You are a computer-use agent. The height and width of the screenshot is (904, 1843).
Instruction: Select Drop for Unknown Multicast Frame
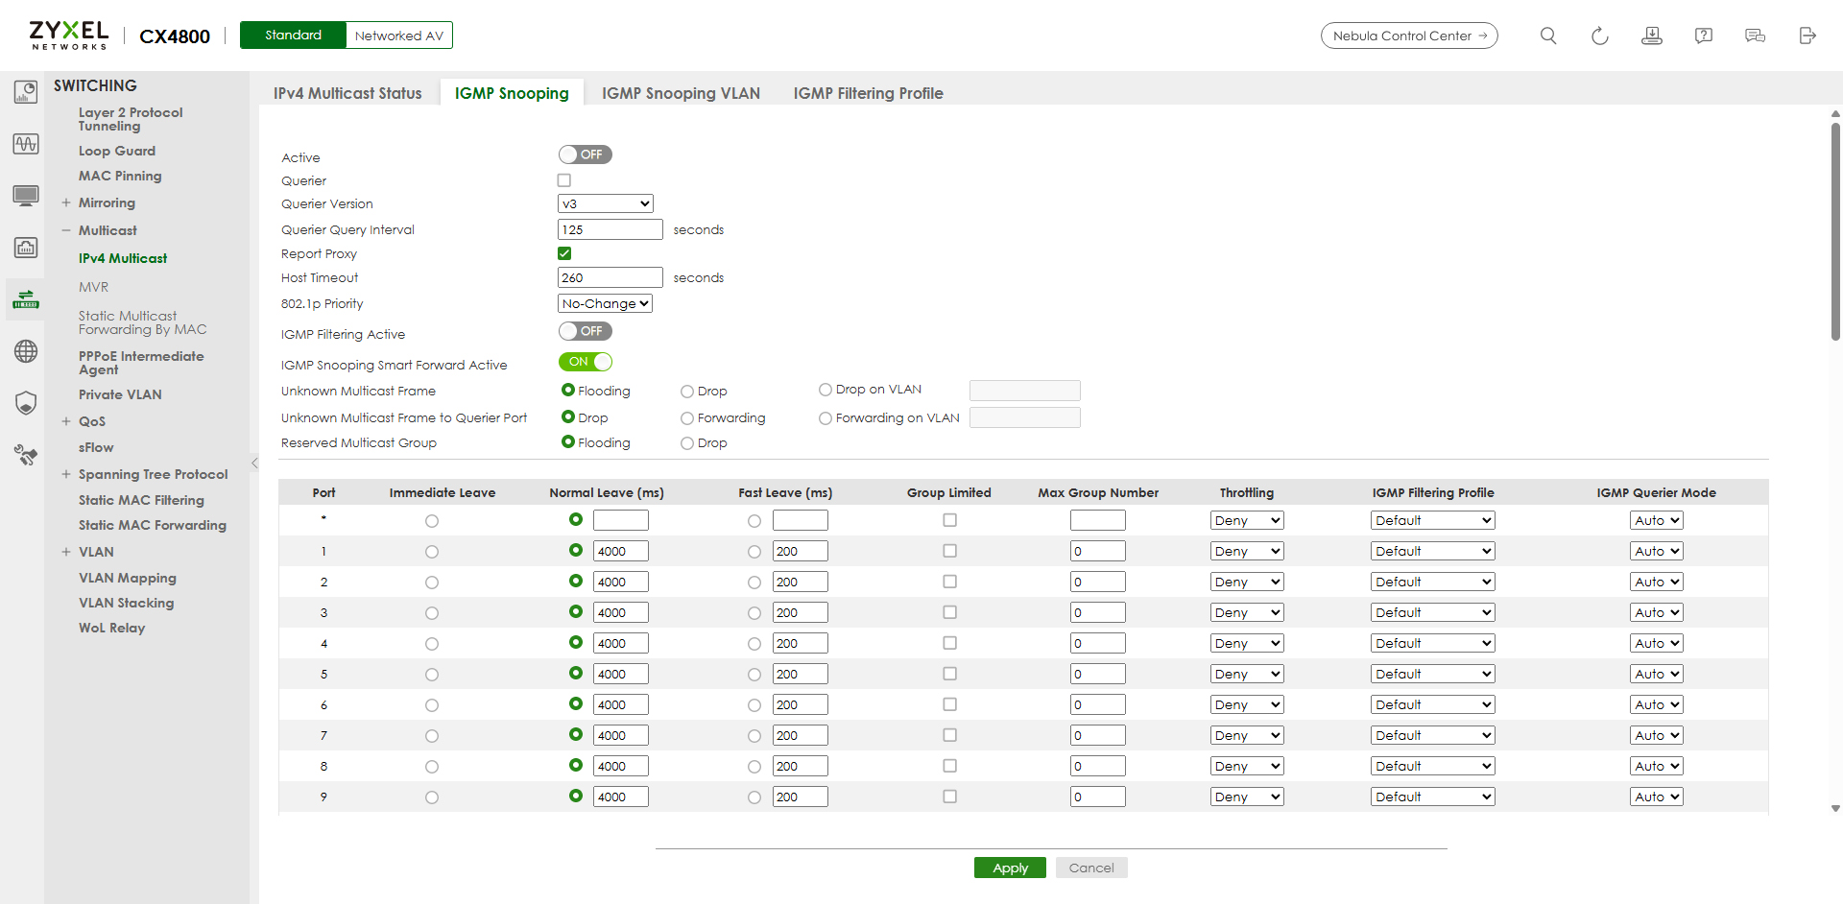tap(687, 392)
